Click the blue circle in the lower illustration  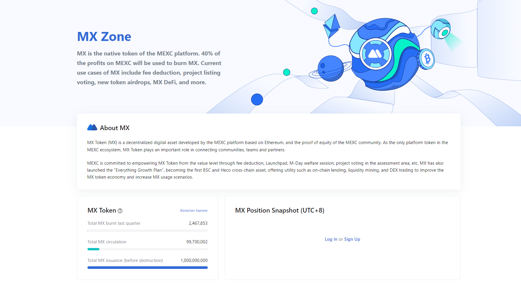(x=257, y=99)
